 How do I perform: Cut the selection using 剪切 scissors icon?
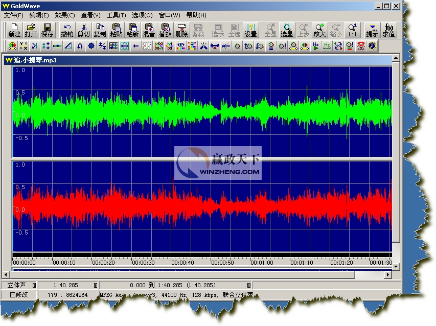(x=83, y=30)
